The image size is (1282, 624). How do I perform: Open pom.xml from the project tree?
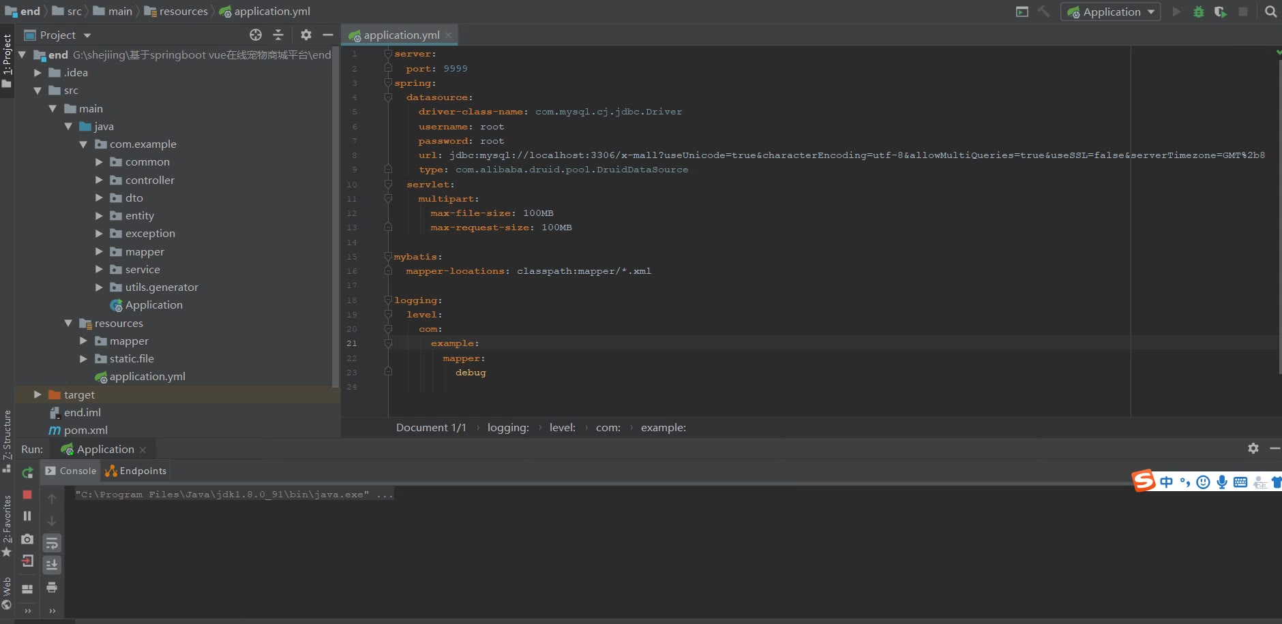[x=85, y=430]
